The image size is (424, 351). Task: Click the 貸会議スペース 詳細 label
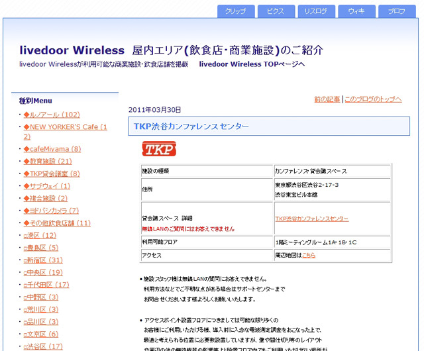coord(168,219)
